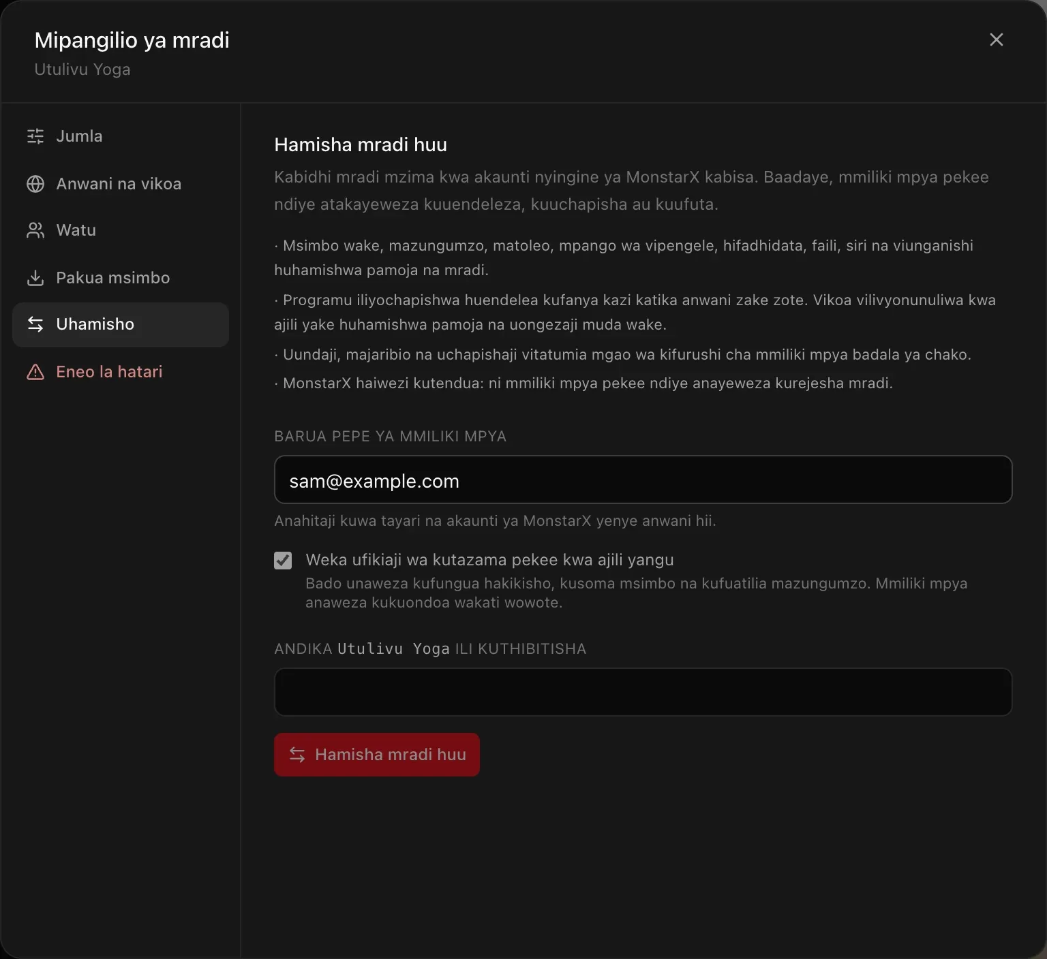
Task: Switch to the Watu tab
Action: 121,230
